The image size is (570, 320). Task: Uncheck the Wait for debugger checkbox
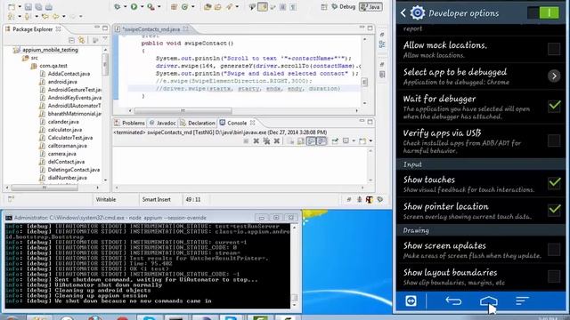point(554,106)
